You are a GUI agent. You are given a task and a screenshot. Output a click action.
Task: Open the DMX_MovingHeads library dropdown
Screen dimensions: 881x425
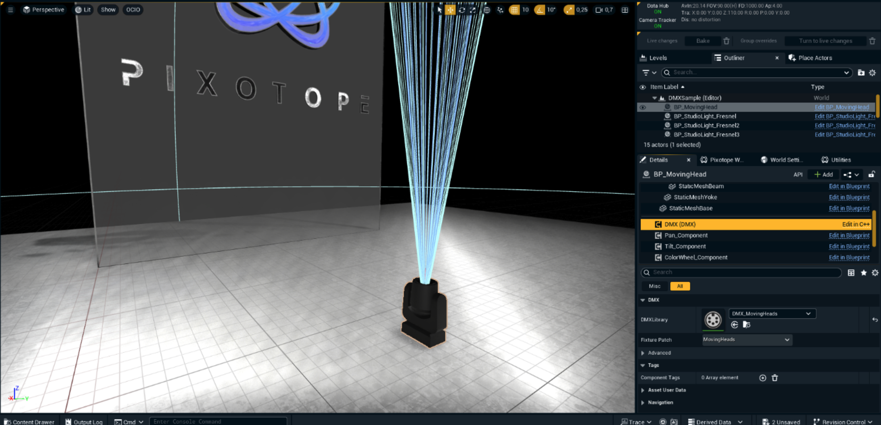[772, 314]
